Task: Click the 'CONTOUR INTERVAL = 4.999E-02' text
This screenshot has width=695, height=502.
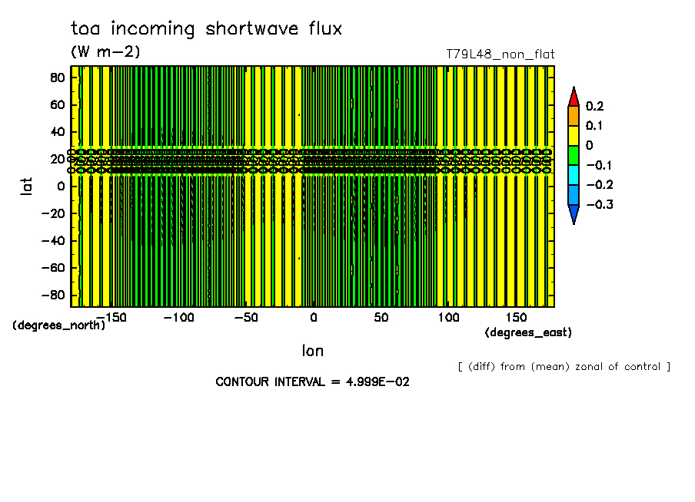Action: pos(312,381)
